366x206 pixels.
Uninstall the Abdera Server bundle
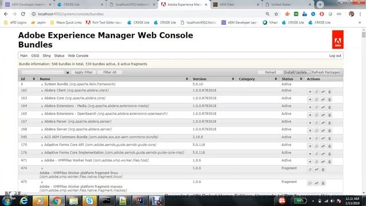click(x=329, y=130)
